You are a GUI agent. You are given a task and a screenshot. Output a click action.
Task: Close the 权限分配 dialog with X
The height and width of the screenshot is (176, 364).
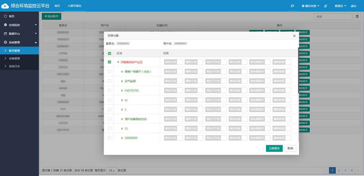[294, 36]
